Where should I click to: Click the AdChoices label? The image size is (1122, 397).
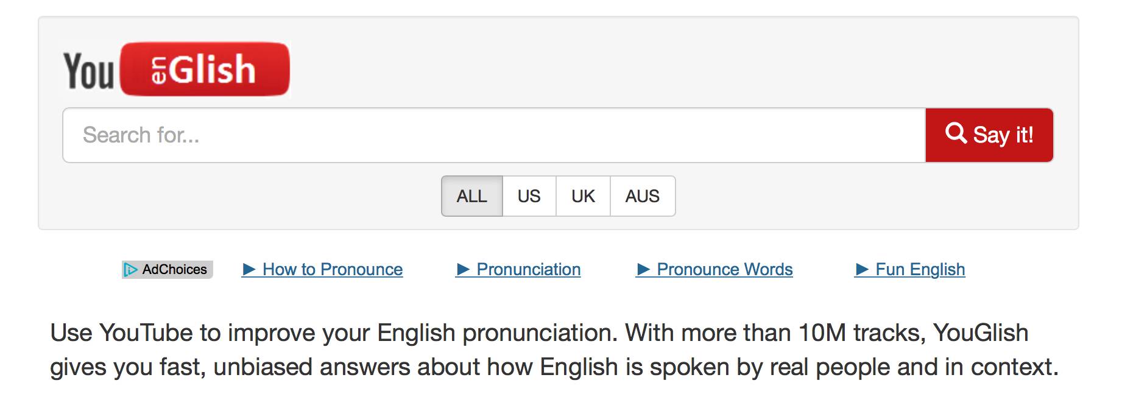click(174, 269)
